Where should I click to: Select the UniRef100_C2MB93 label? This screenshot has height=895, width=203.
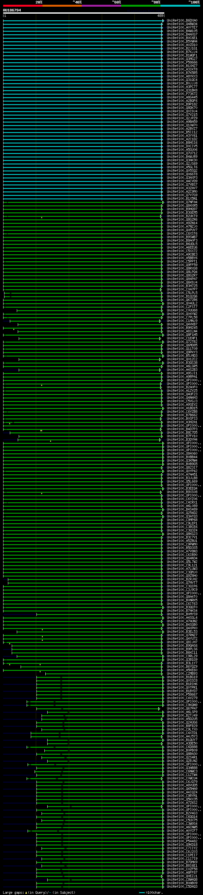pos(182,674)
